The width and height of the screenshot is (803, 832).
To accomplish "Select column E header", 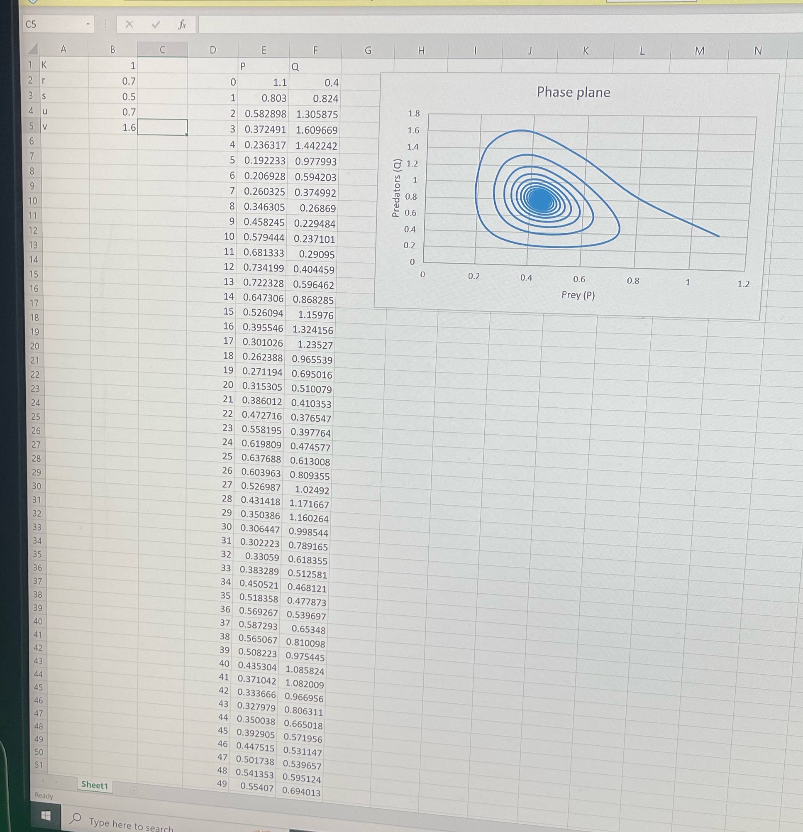I will (x=264, y=50).
